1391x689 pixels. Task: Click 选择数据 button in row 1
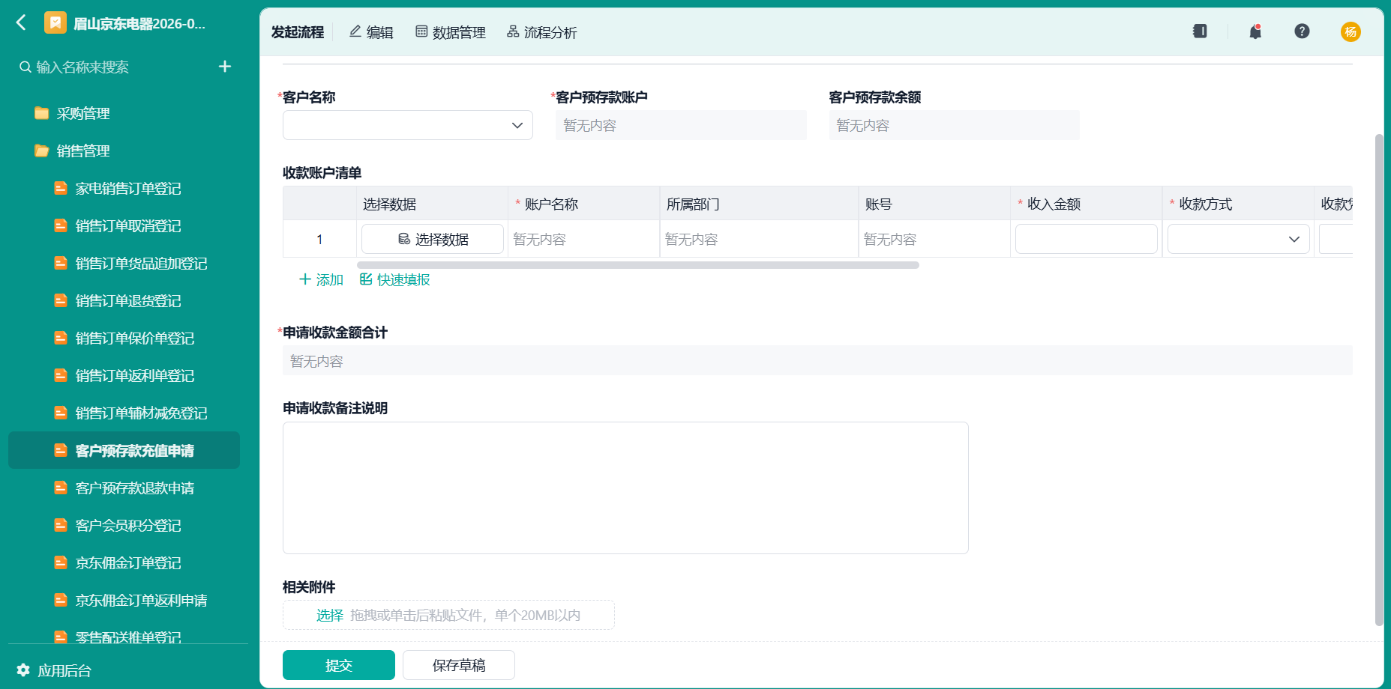433,239
